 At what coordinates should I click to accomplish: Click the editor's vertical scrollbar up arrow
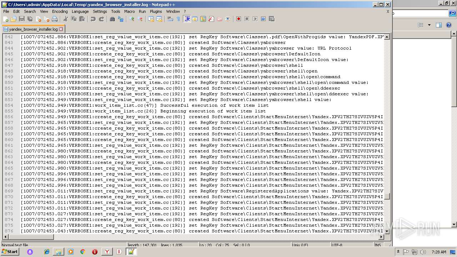pyautogui.click(x=387, y=37)
